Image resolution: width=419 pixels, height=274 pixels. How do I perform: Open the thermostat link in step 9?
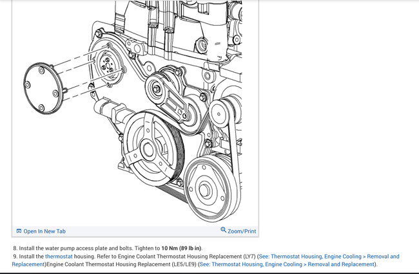coord(59,257)
